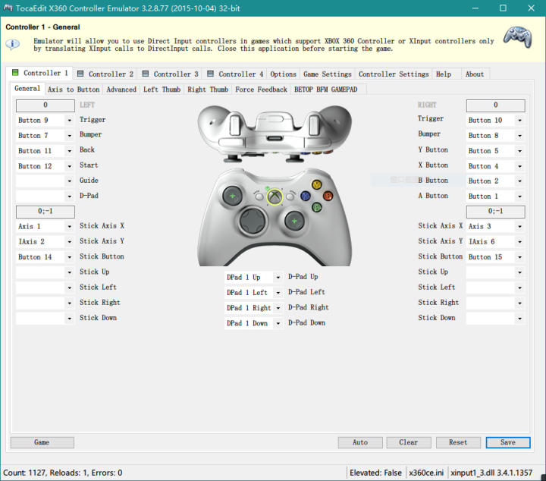Open the Force Feedback sub-tab

pyautogui.click(x=261, y=90)
